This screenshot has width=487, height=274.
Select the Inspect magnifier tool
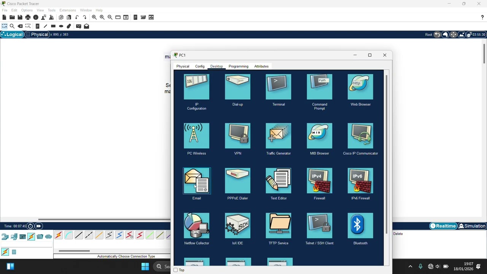[12, 26]
